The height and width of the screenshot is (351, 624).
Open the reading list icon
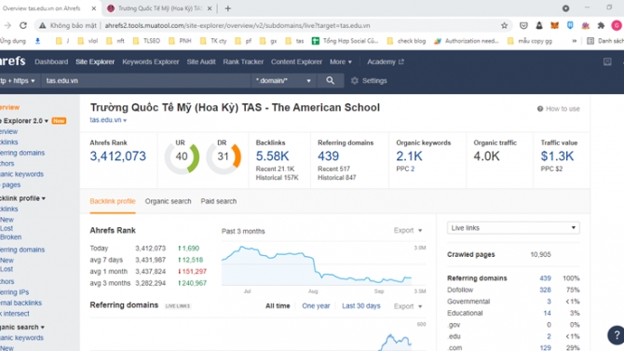point(590,41)
